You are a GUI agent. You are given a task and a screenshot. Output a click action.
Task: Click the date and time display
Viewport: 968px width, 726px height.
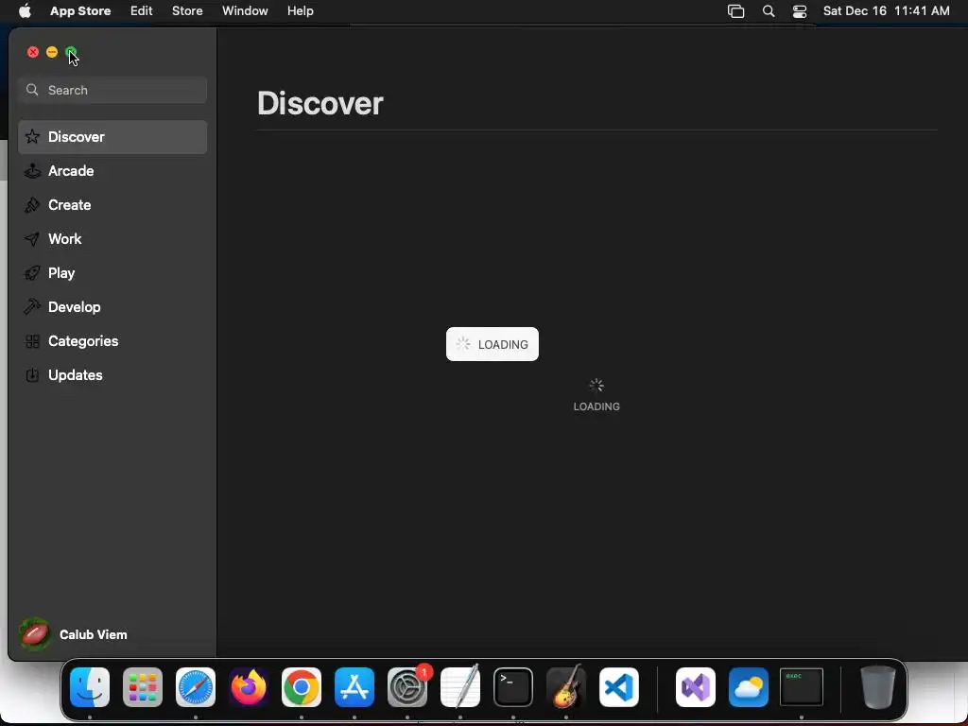(x=887, y=11)
